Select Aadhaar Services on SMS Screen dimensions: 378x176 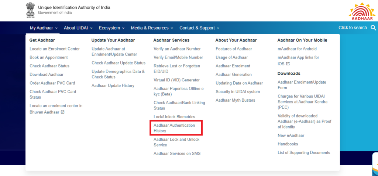point(177,154)
